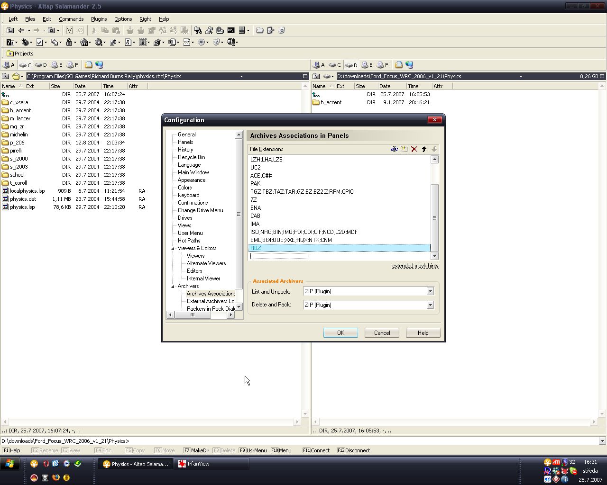Click the Help button in Configuration dialog
The width and height of the screenshot is (607, 485).
click(x=423, y=333)
